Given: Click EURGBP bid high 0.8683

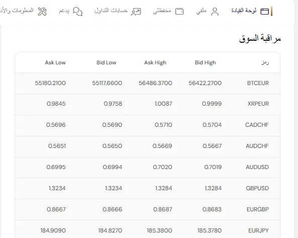Looking at the screenshot, I should pos(212,209).
